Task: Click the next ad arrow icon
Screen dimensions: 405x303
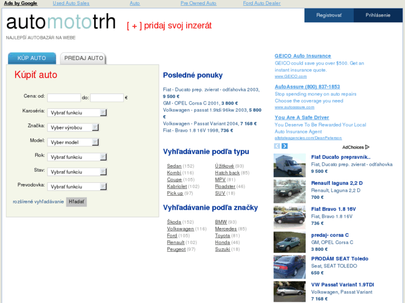Action: point(284,146)
